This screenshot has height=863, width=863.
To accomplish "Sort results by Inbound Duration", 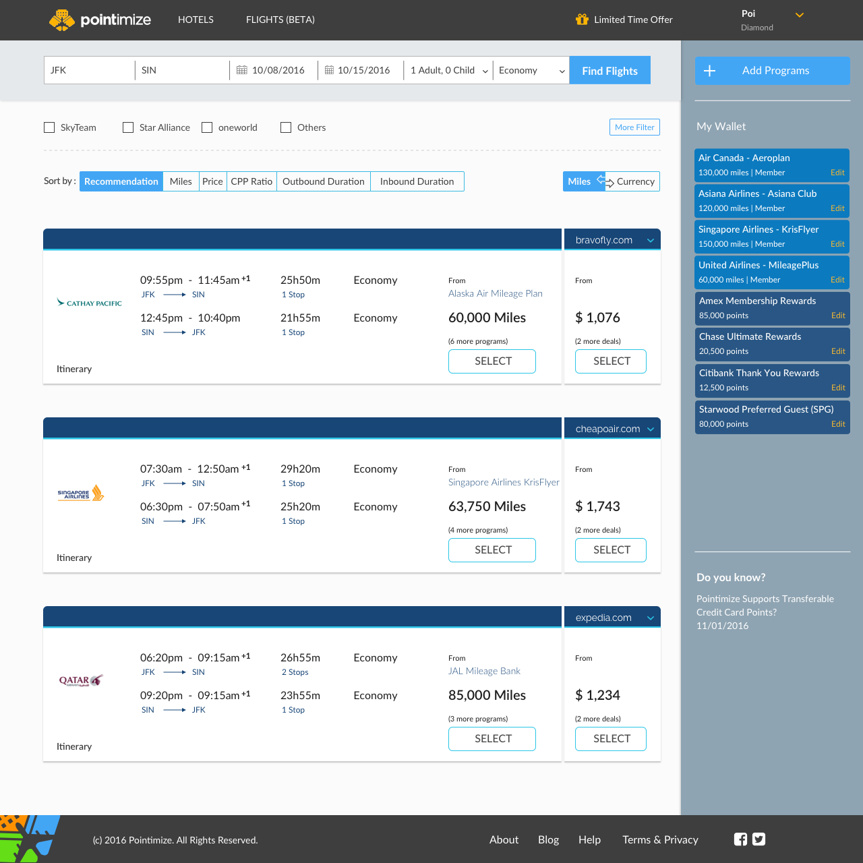I will click(417, 181).
